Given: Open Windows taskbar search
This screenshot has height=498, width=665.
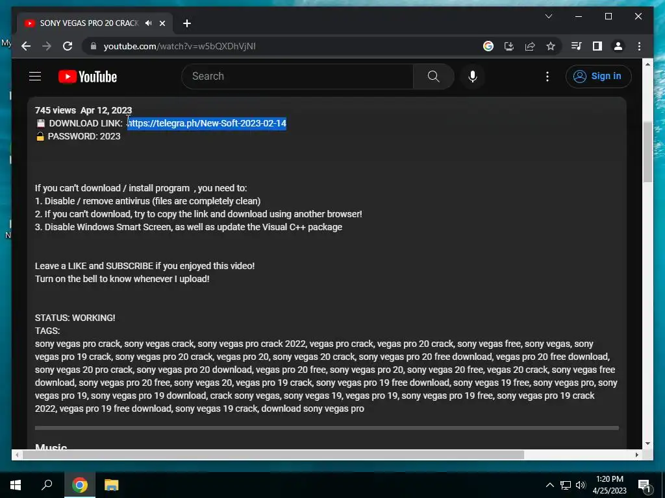Looking at the screenshot, I should pyautogui.click(x=47, y=485).
